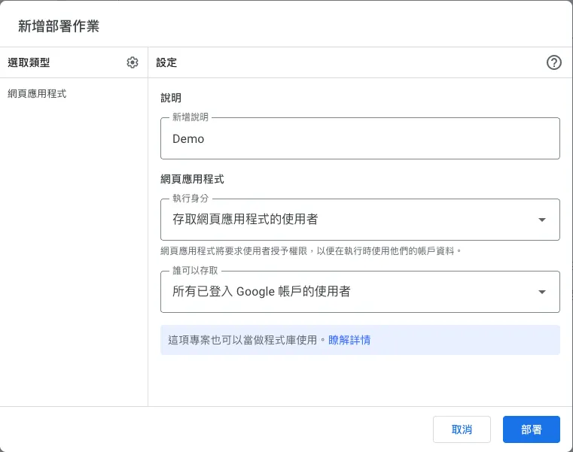
Task: Open the 所有已登入 Google 帳戶的使用者 dropdown
Action: (x=346, y=292)
